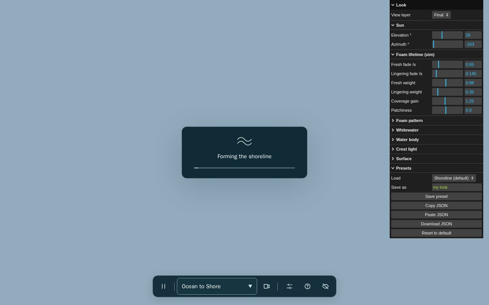
Task: Open the Ocean to Shore scene dropdown
Action: point(217,286)
